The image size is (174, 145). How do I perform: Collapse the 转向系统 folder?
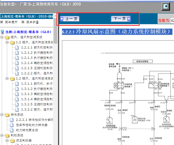point(2,115)
